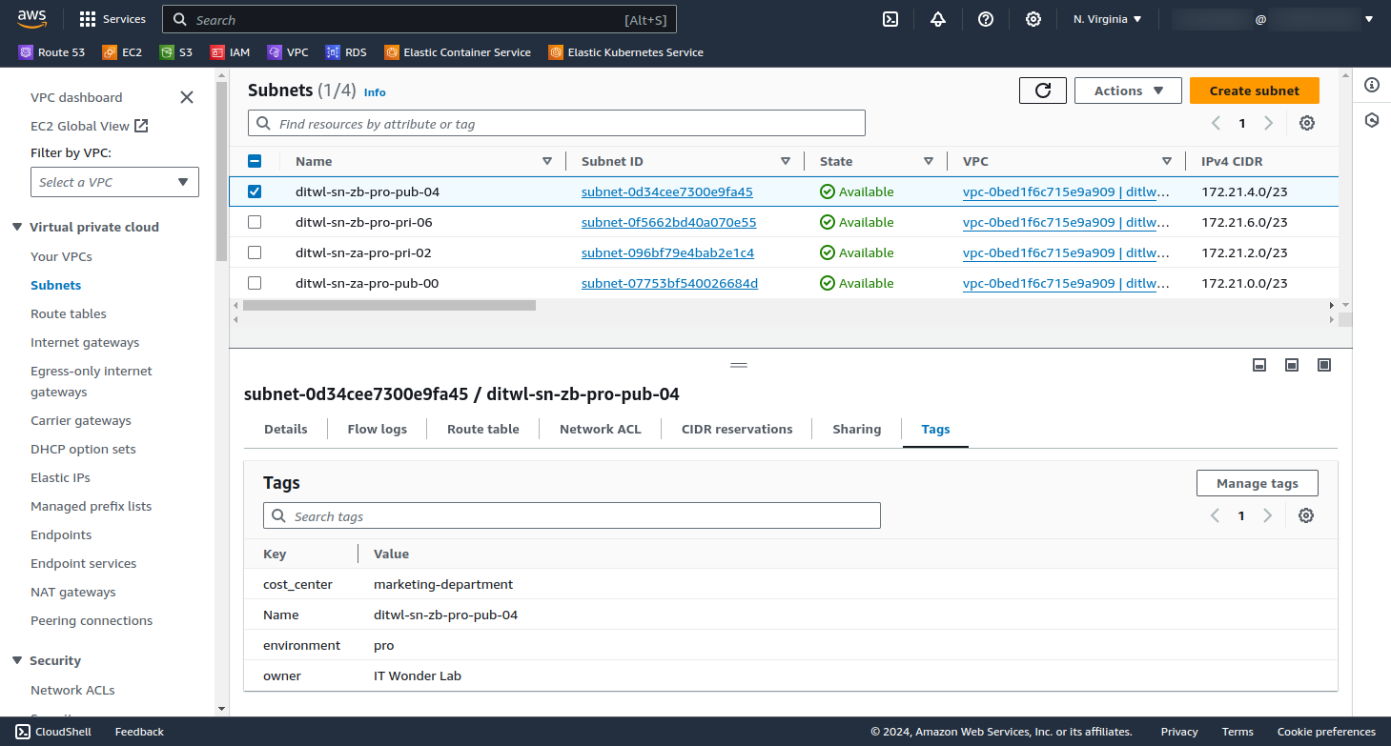Screen dimensions: 1391x746
Task: Open the N. Virginia region selector
Action: pos(1107,19)
